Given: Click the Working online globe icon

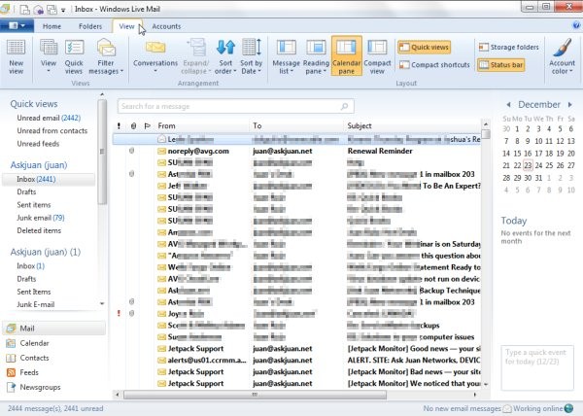Looking at the screenshot, I should click(x=568, y=408).
